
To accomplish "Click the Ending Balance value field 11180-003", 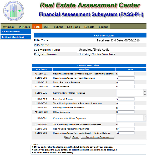I will tap(126, 133).
